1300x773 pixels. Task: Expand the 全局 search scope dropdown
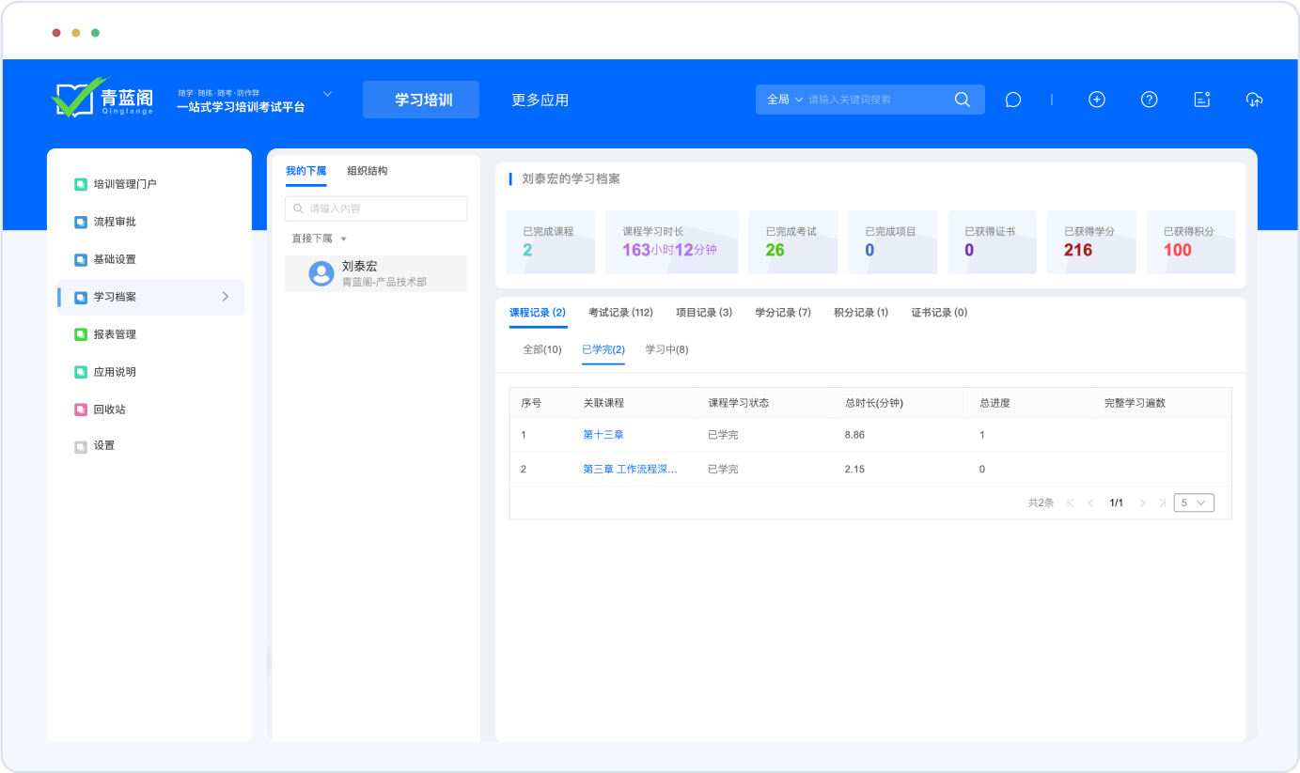[785, 100]
